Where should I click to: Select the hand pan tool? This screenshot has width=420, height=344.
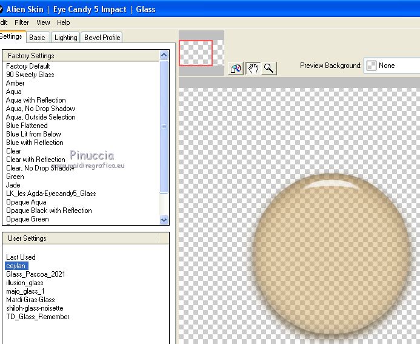click(x=253, y=69)
